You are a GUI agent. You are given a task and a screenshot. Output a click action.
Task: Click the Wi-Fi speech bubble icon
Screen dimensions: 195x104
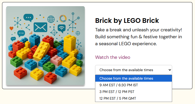click(62, 28)
